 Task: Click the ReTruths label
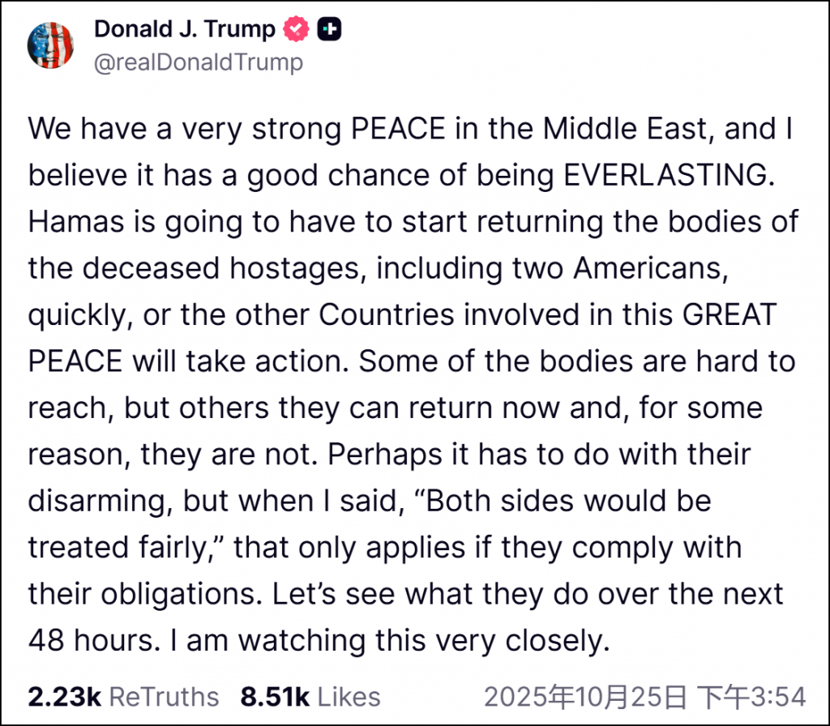[164, 697]
